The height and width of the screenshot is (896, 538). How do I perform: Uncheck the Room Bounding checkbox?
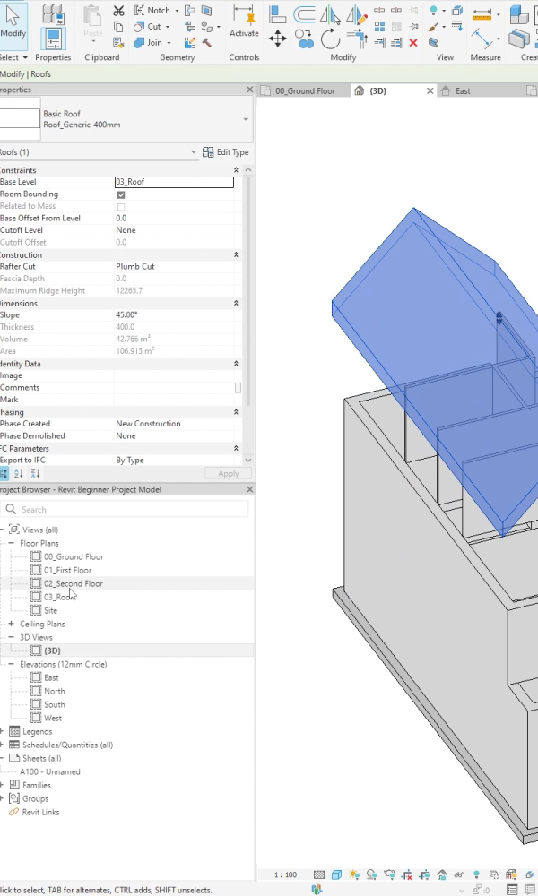coord(121,194)
